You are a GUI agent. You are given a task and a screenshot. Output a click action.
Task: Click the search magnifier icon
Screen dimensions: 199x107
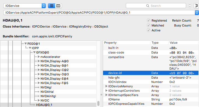pyautogui.click(x=147, y=6)
